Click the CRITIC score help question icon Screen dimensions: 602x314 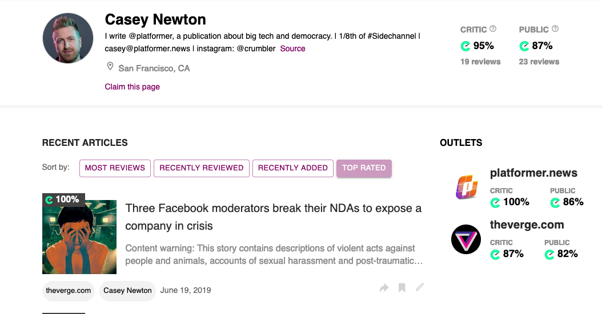[493, 28]
